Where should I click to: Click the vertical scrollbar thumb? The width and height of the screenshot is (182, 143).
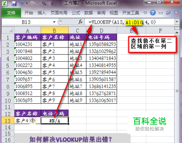coord(177,91)
